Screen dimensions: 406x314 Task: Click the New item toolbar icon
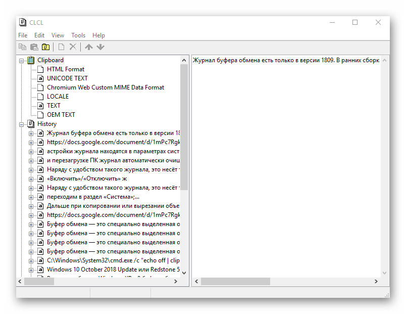61,47
